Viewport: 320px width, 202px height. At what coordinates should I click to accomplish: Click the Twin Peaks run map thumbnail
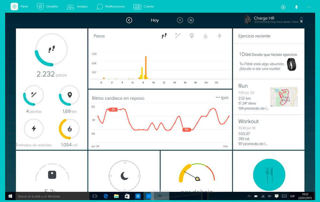284,97
